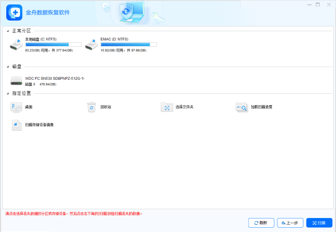Collapse the 正常分区 section
The height and width of the screenshot is (232, 336).
pyautogui.click(x=8, y=31)
